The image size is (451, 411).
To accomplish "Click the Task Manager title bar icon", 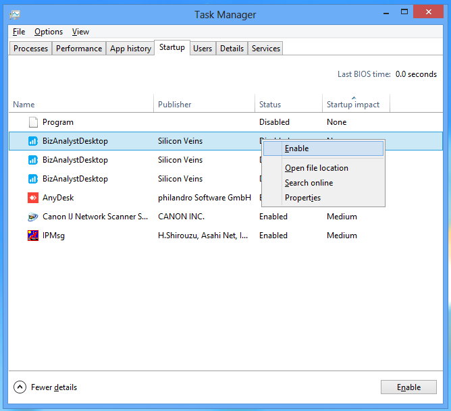I will [x=15, y=14].
